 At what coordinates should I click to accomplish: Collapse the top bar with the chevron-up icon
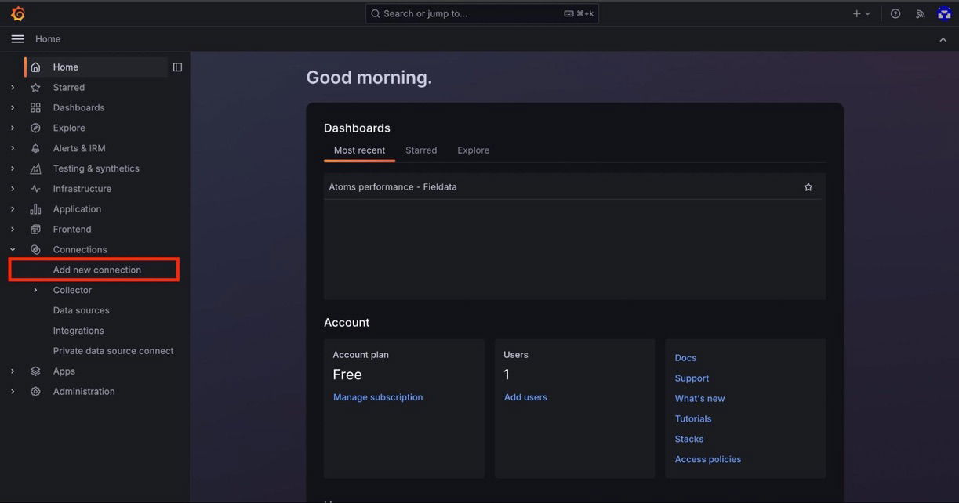943,39
